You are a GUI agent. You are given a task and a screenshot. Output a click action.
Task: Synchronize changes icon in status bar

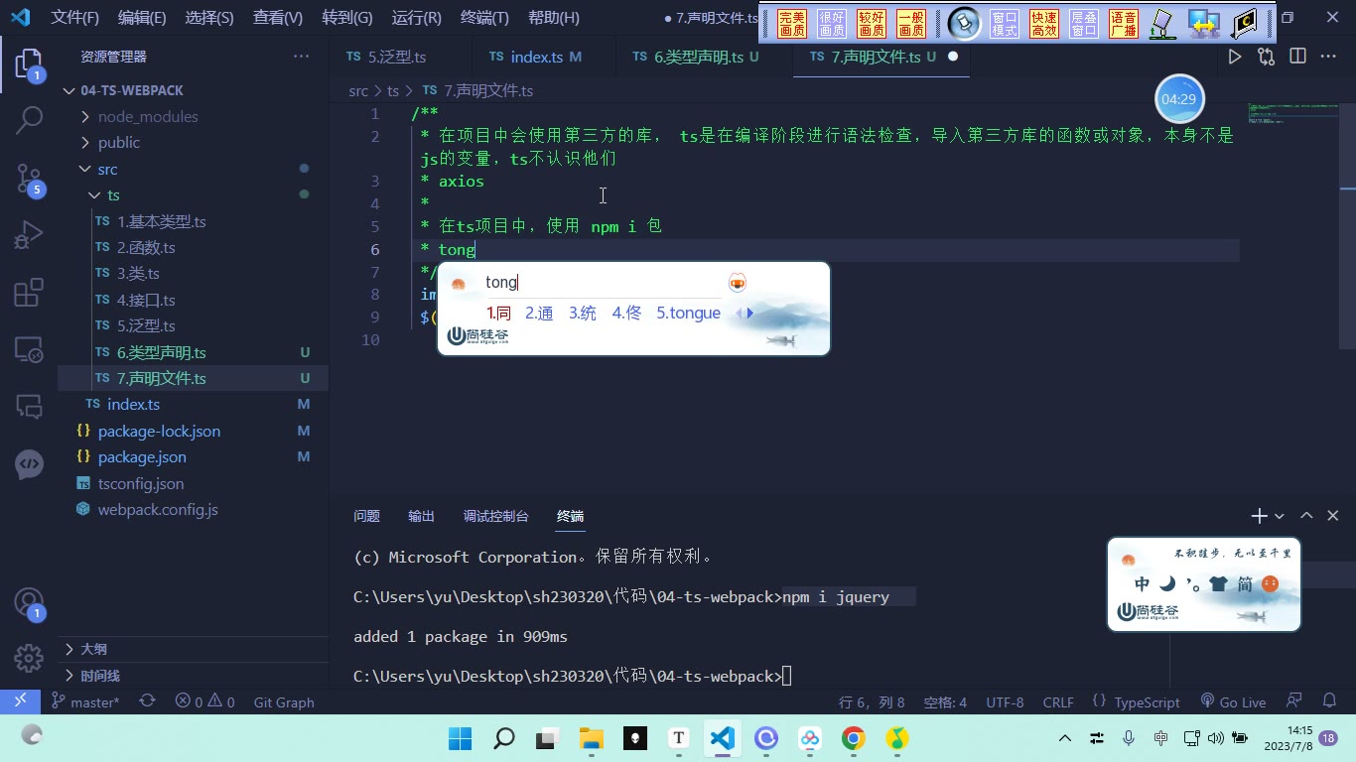point(147,701)
